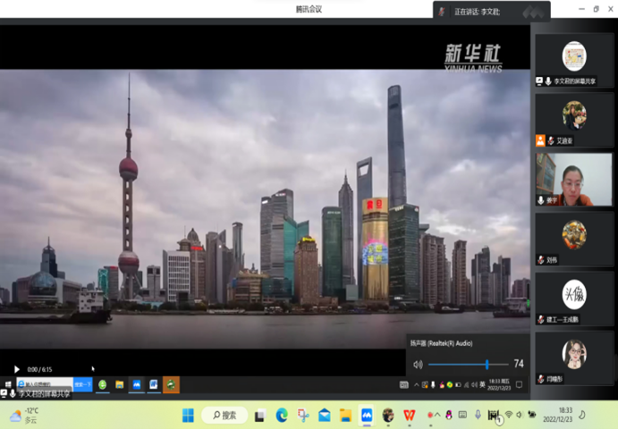This screenshot has width=618, height=429.
Task: Open clock showing 18:33 2022/12/23
Action: [557, 415]
